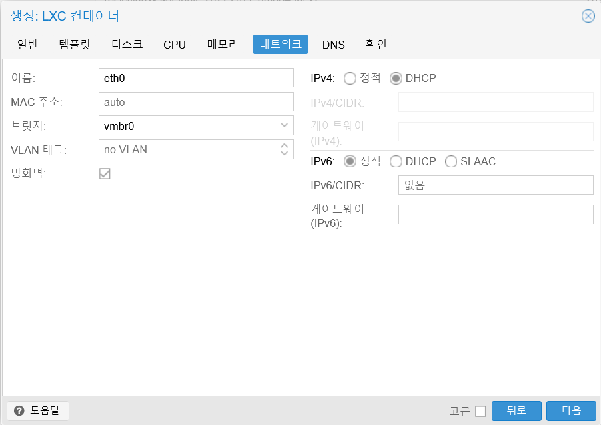This screenshot has width=601, height=425.
Task: Click the 게이트웨이 (IPv6) input field
Action: (496, 214)
